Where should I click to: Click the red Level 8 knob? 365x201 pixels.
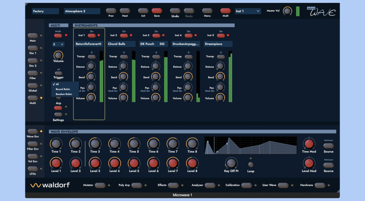coord(192,163)
